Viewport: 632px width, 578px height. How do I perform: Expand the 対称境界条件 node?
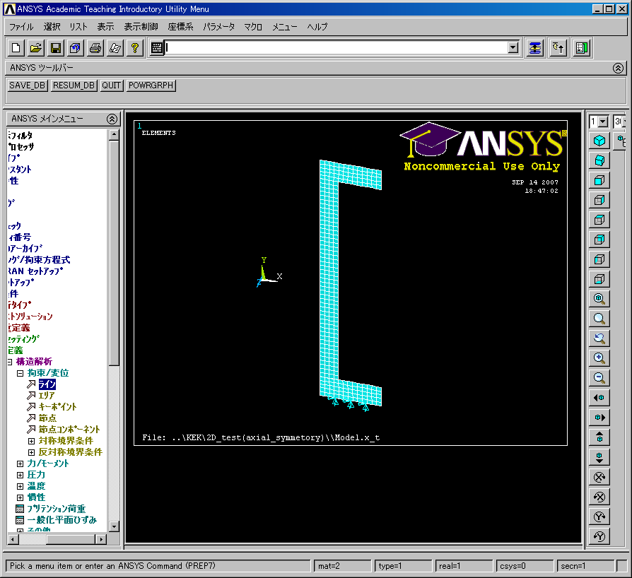coord(31,441)
